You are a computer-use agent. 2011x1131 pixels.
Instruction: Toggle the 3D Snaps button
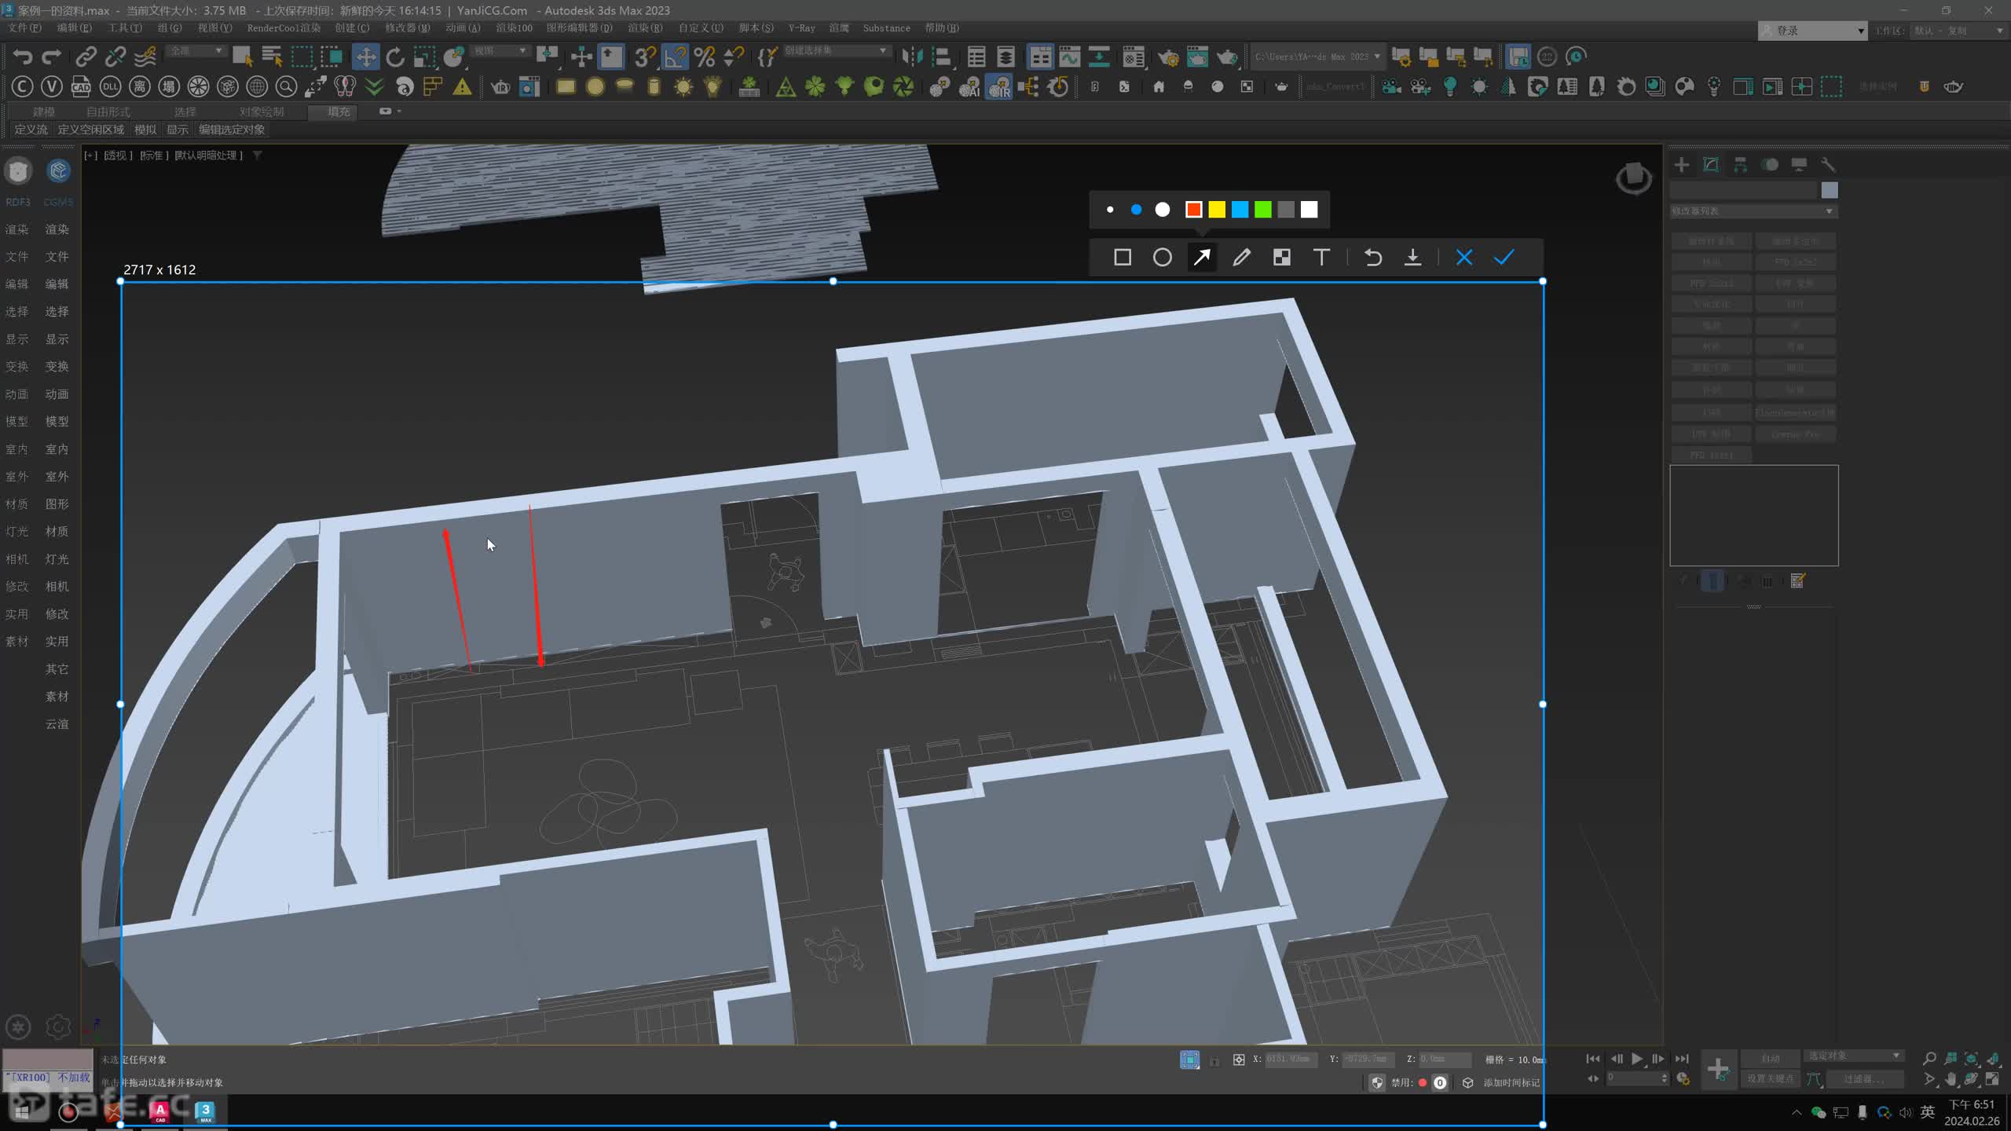645,57
